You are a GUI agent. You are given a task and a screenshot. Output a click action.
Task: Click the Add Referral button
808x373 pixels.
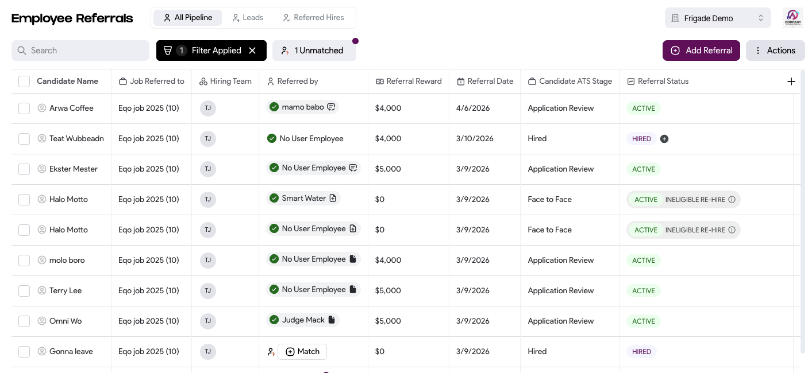(701, 50)
